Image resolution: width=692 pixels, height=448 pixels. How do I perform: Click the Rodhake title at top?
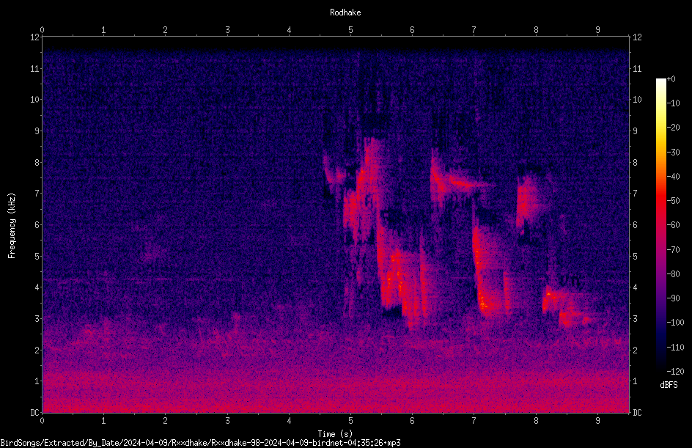pos(345,12)
